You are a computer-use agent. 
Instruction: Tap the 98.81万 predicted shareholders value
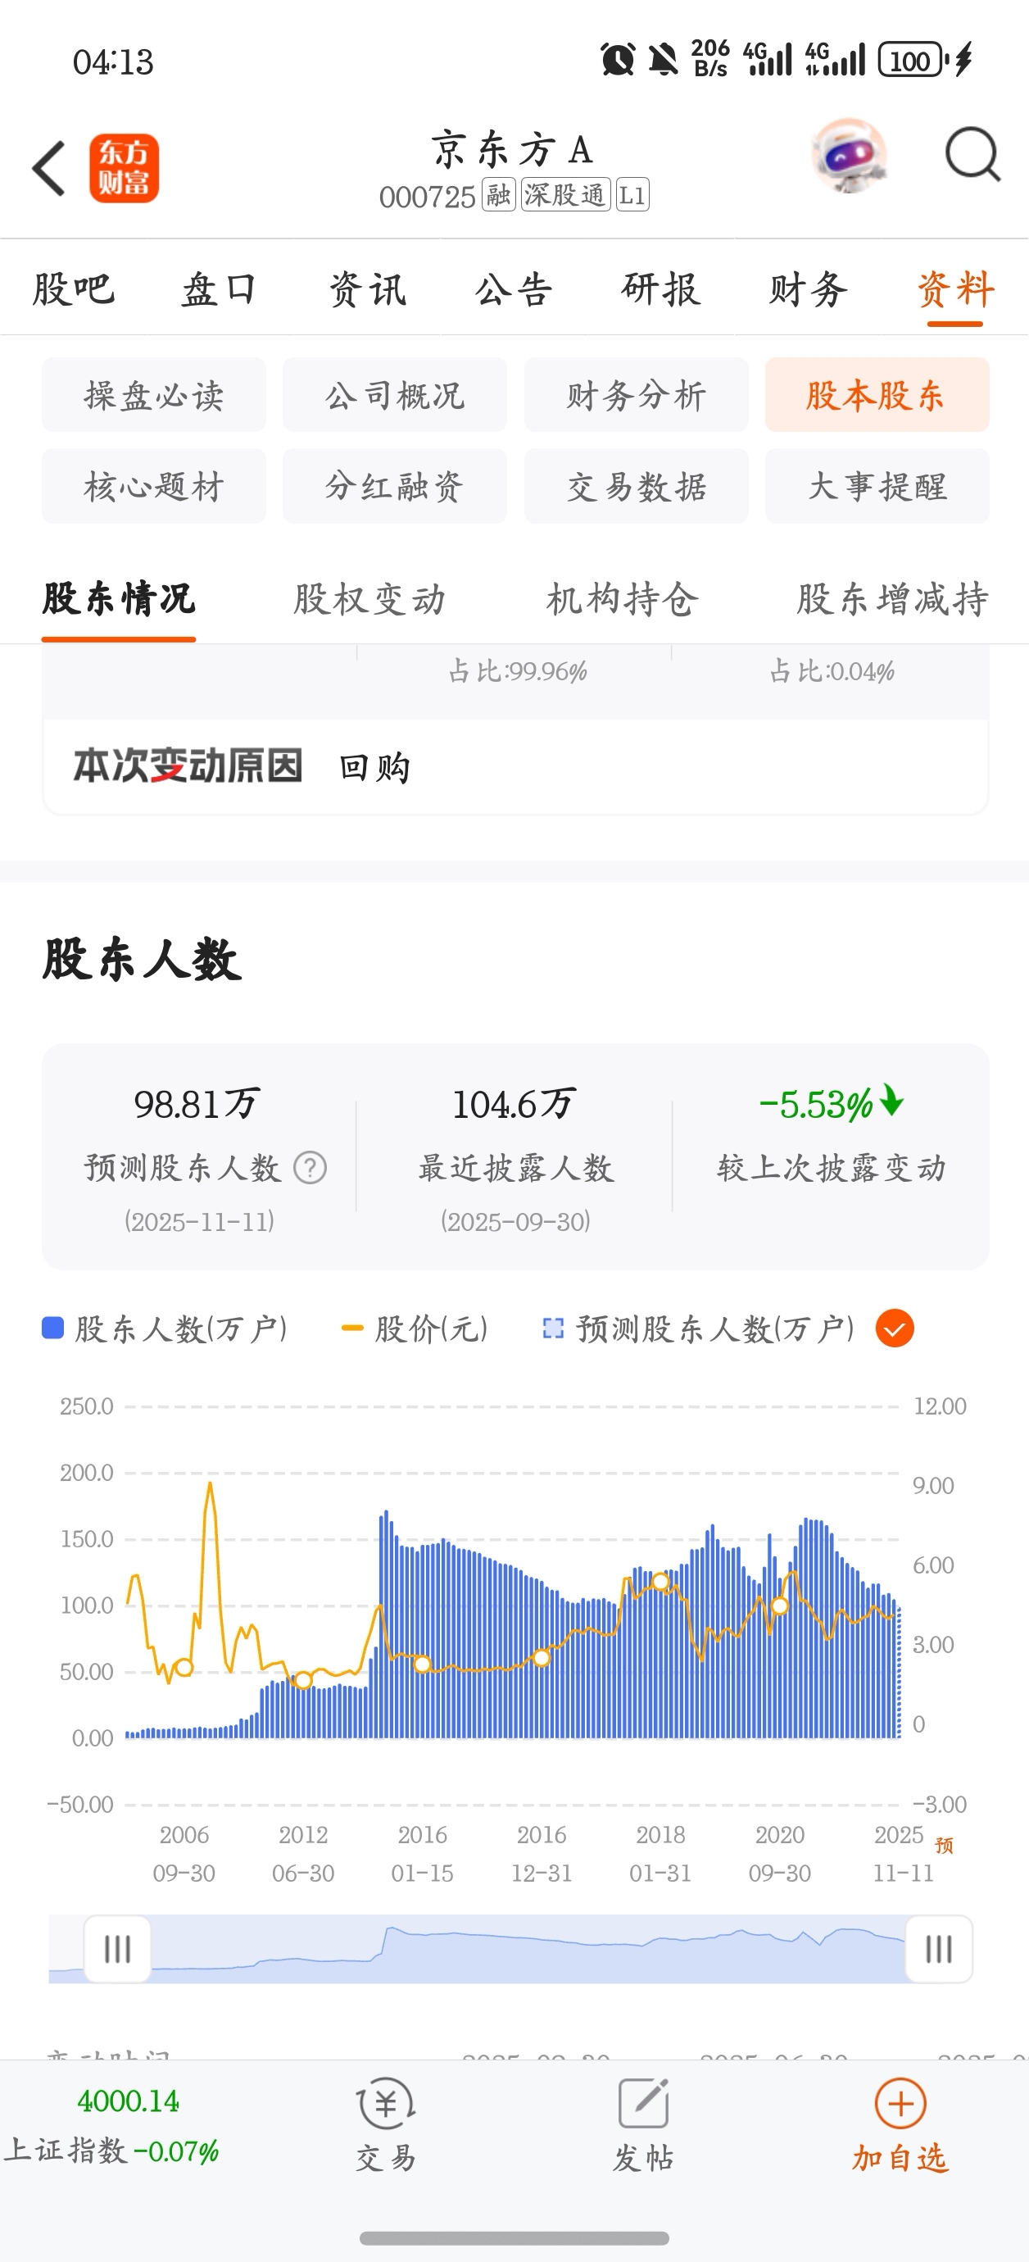(x=197, y=1104)
